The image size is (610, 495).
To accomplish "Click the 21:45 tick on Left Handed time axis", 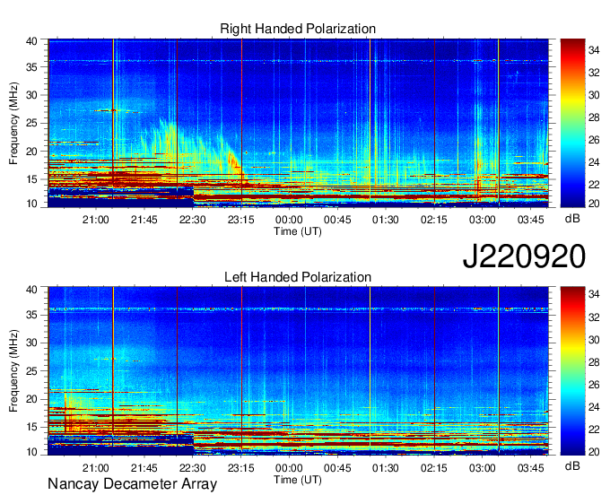I will [144, 468].
